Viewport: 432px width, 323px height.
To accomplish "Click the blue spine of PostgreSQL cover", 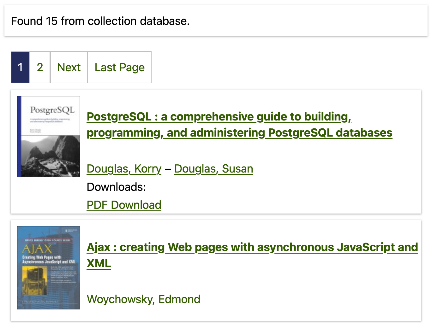I will (x=19, y=136).
